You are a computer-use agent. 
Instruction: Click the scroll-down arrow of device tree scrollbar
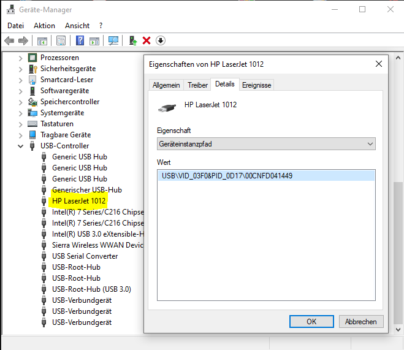coord(398,329)
